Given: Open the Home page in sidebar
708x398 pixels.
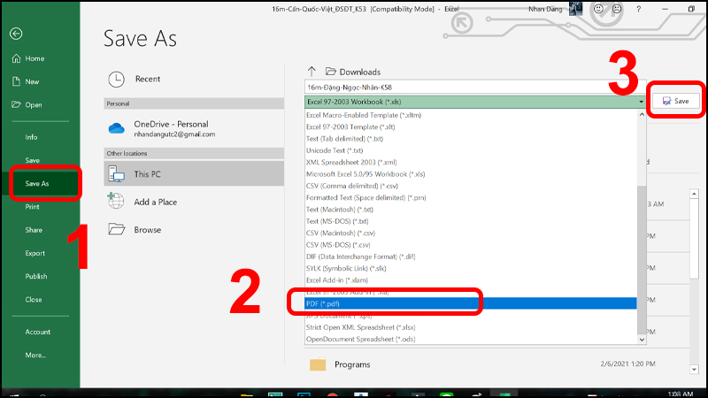Looking at the screenshot, I should tap(35, 58).
